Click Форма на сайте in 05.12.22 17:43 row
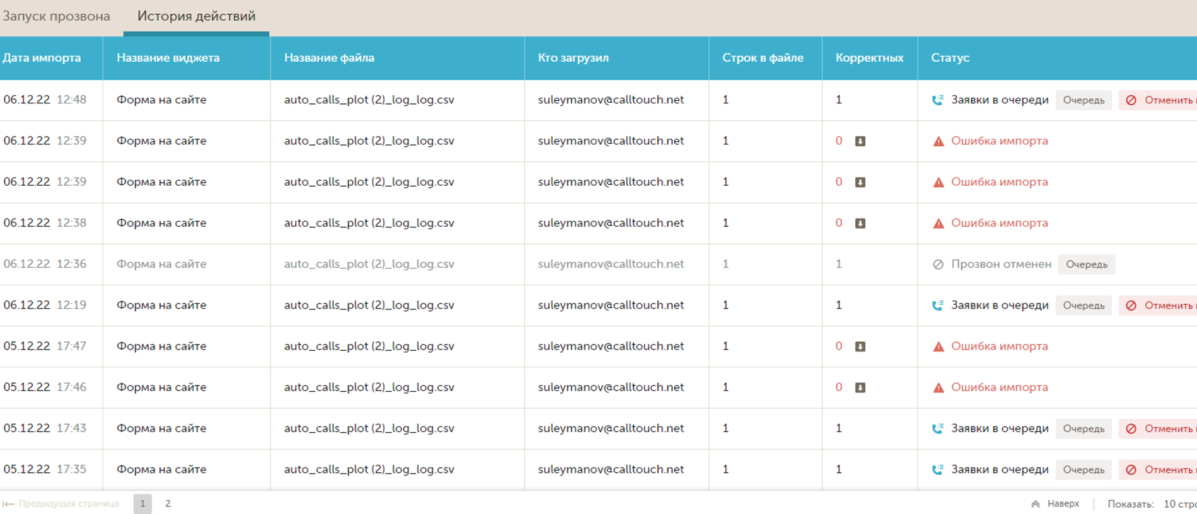 pos(161,428)
